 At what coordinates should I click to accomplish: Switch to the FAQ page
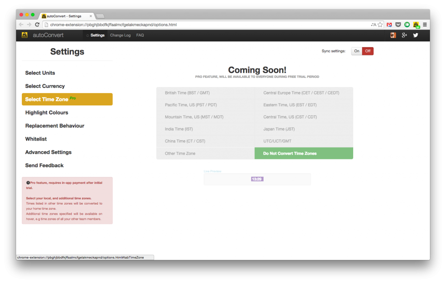pos(140,35)
